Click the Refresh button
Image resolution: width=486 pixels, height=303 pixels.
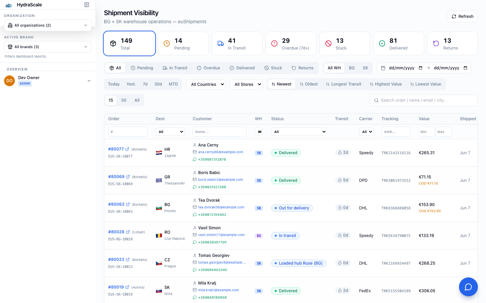click(462, 16)
